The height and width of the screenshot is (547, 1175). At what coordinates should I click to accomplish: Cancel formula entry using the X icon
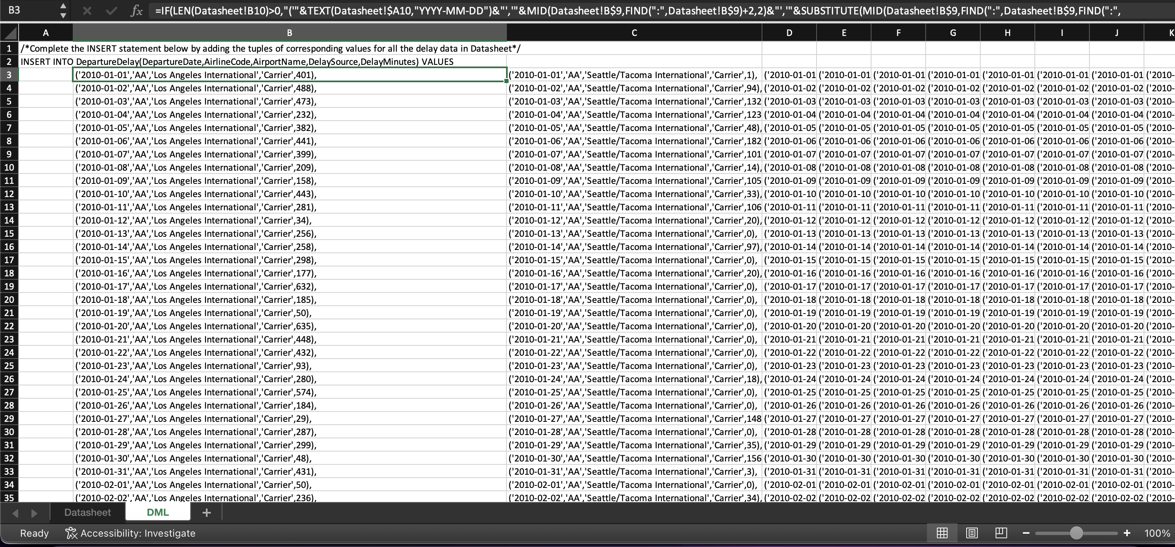87,10
